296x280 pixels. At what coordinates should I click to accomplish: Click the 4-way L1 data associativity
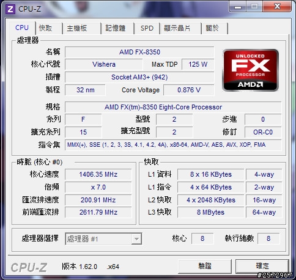[x=264, y=174]
